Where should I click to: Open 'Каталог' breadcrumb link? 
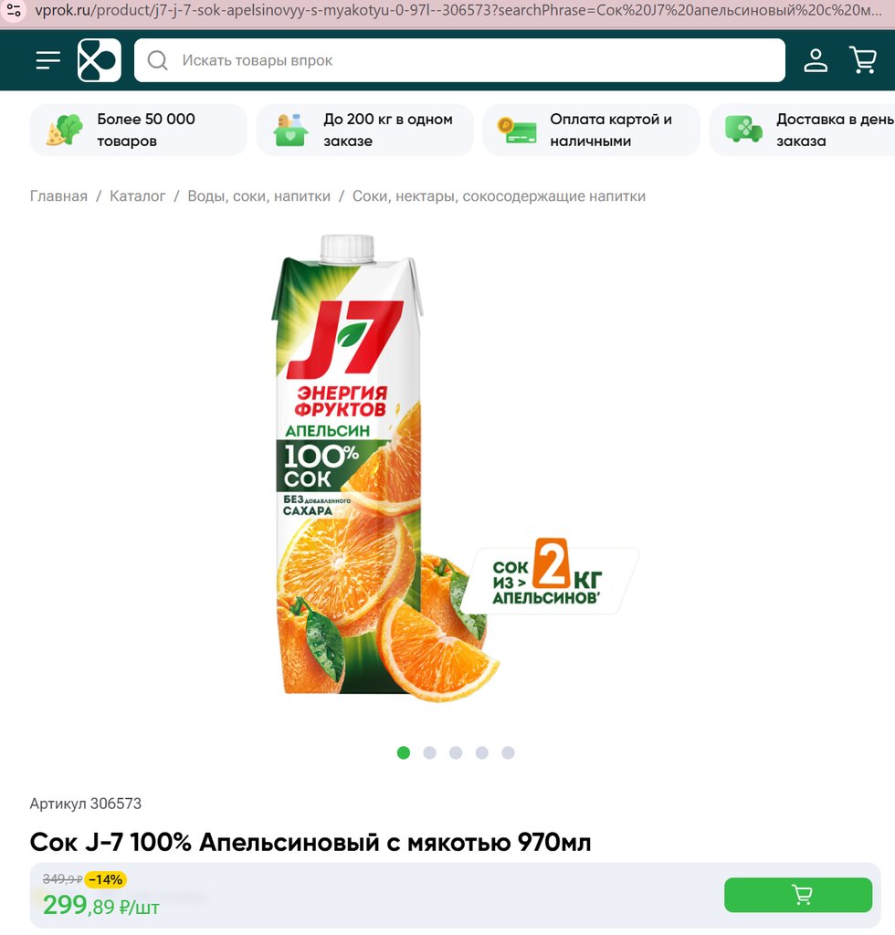click(x=138, y=196)
